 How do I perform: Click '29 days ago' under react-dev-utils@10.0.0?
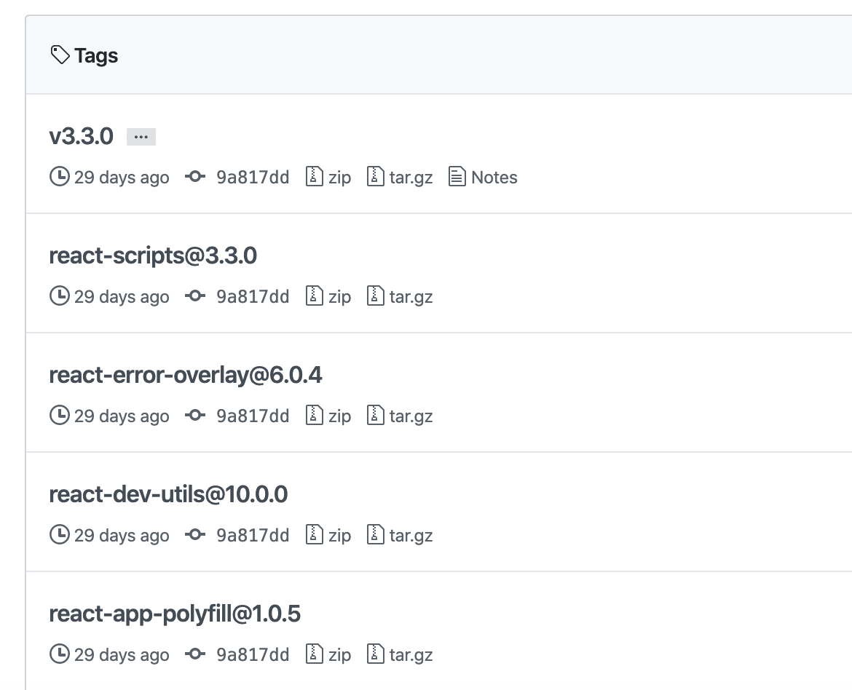(x=122, y=536)
